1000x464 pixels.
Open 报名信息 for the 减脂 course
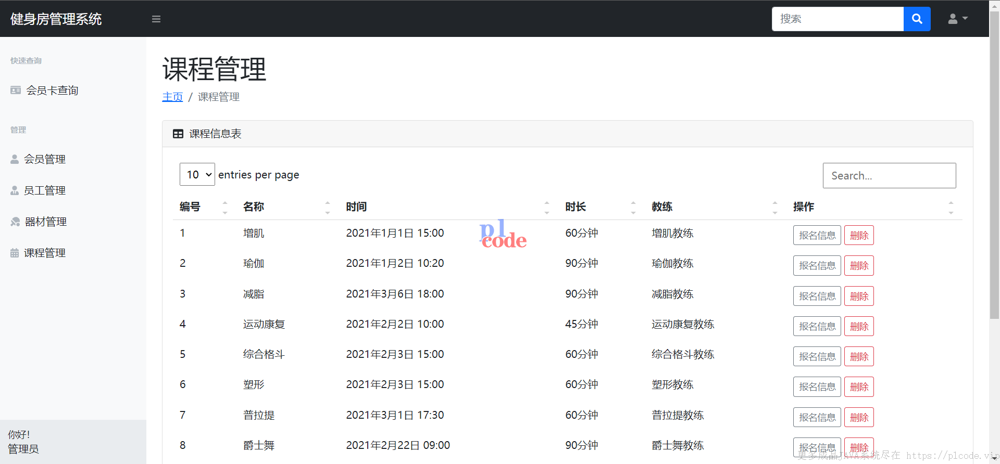tap(817, 296)
